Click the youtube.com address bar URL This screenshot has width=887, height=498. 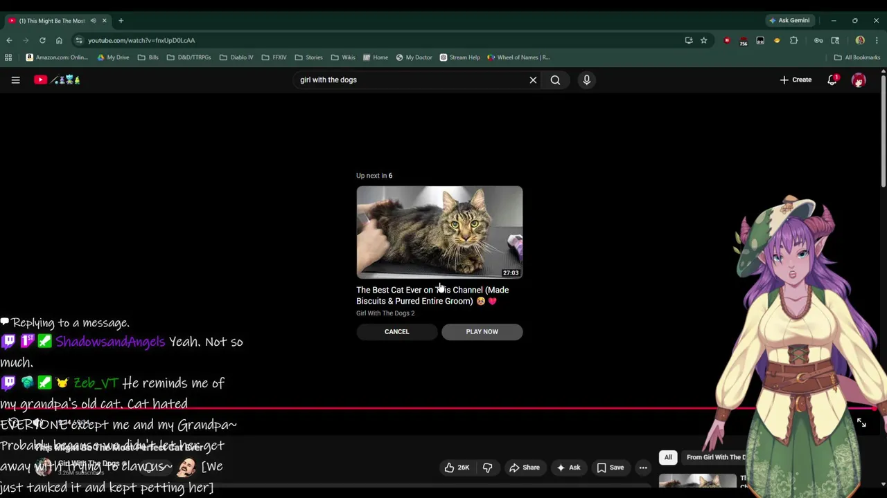(x=141, y=40)
